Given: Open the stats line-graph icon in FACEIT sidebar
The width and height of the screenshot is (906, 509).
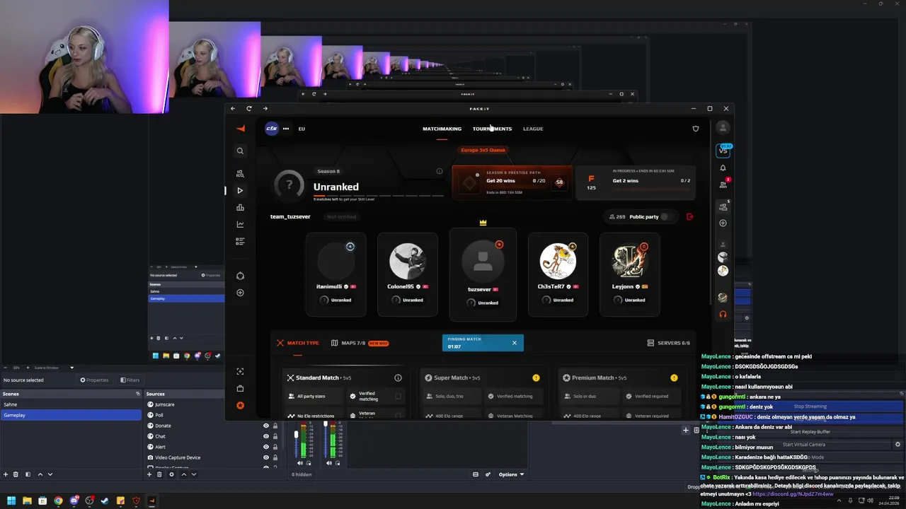Looking at the screenshot, I should pos(240,224).
